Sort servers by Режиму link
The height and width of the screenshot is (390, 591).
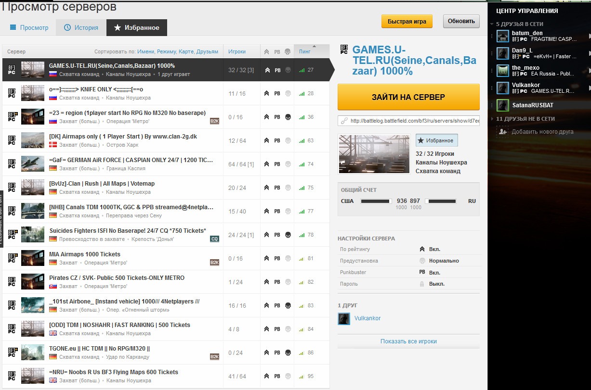coord(167,51)
